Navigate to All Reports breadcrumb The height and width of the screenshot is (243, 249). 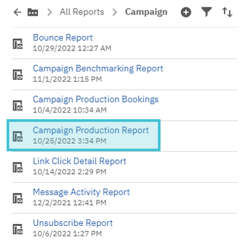[x=82, y=12]
